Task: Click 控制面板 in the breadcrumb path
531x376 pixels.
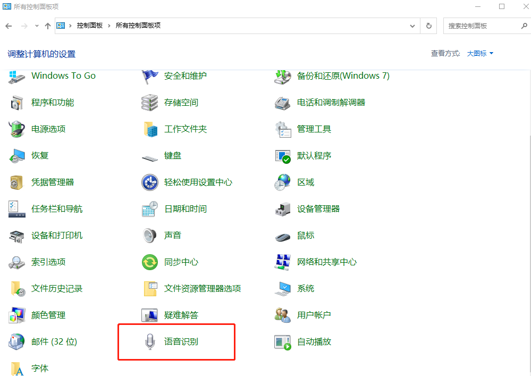Action: [89, 26]
